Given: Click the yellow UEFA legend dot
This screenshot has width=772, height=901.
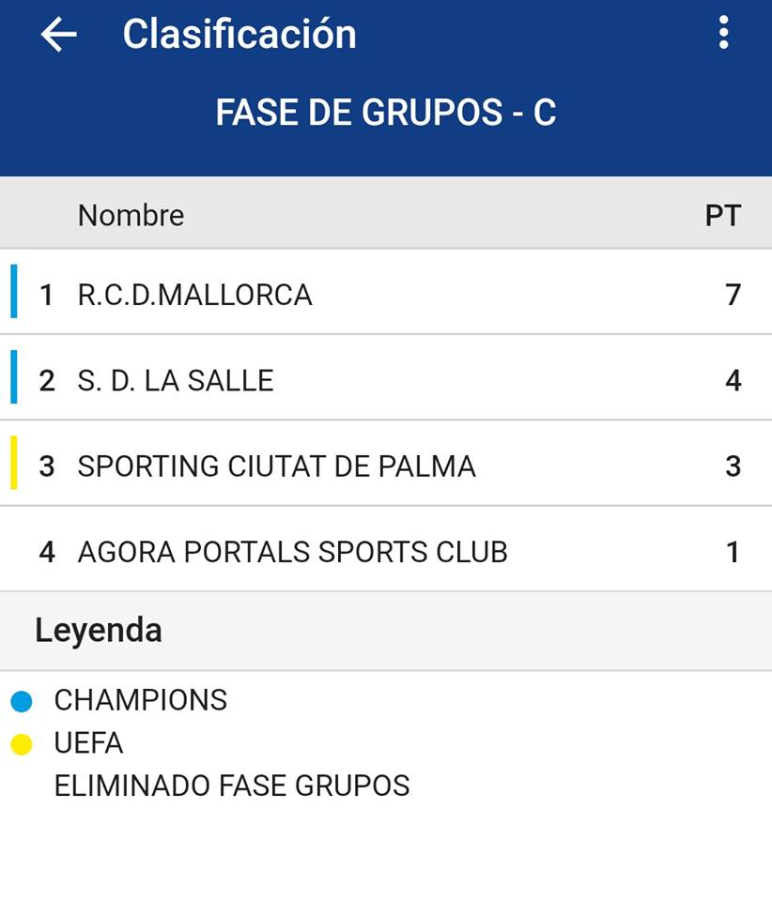Looking at the screenshot, I should click(22, 744).
